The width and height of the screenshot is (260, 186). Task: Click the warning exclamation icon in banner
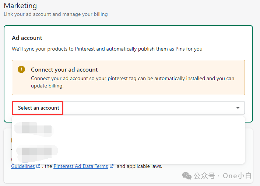click(22, 69)
